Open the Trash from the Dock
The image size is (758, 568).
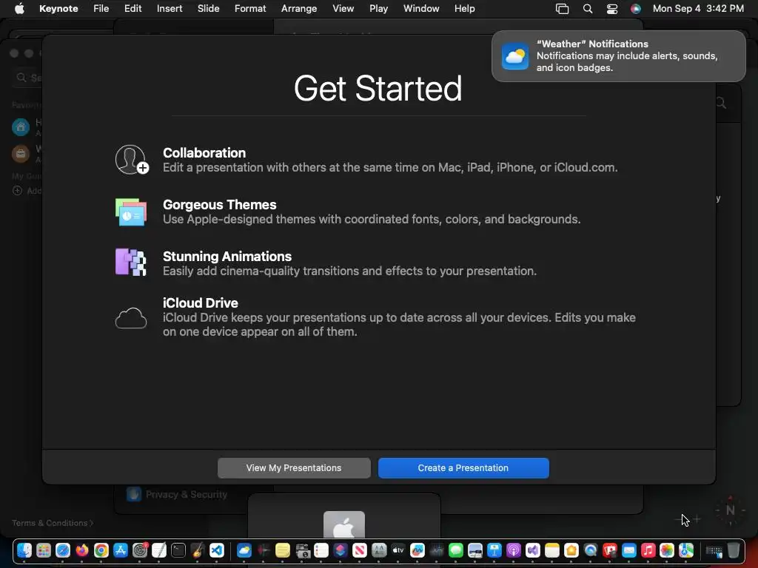(x=734, y=550)
